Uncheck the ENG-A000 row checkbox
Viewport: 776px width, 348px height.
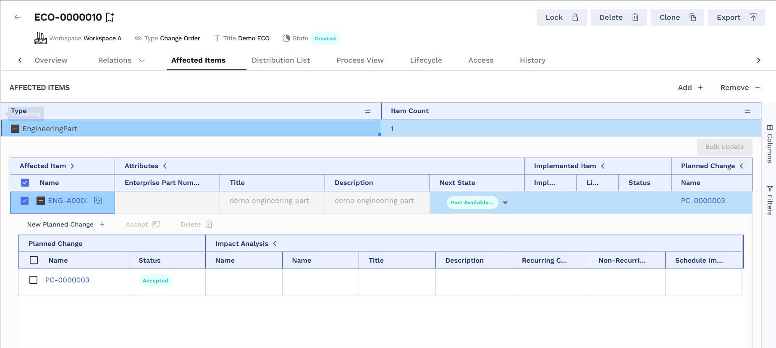point(25,201)
